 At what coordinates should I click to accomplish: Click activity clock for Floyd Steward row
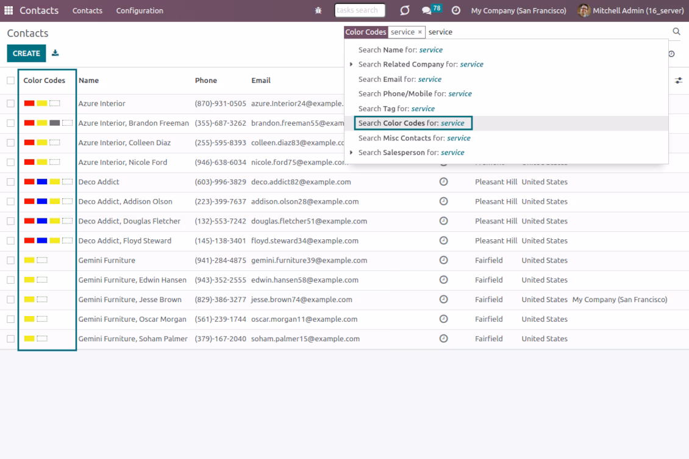coord(443,240)
